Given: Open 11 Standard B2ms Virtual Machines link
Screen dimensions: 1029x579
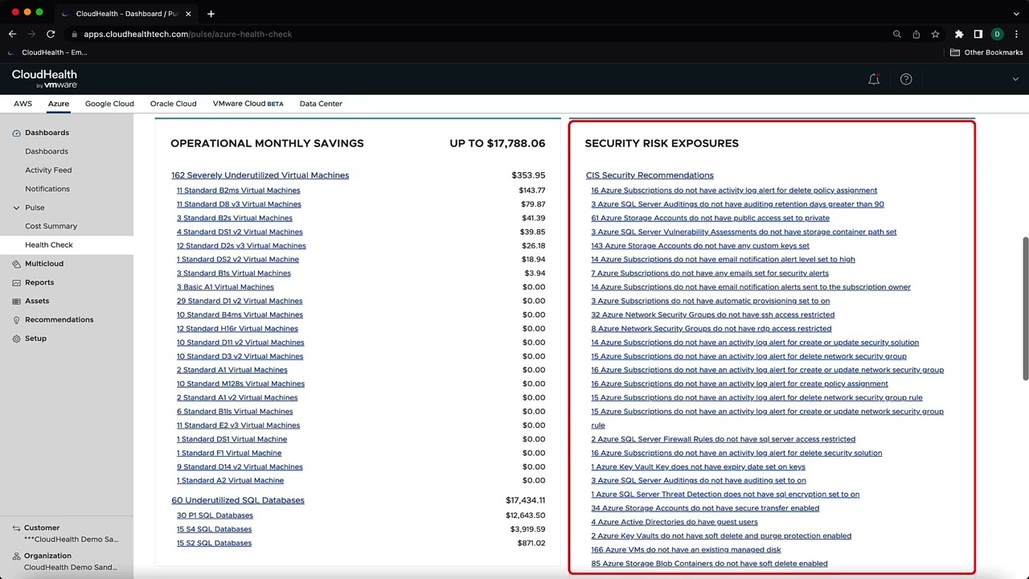Looking at the screenshot, I should pyautogui.click(x=238, y=191).
